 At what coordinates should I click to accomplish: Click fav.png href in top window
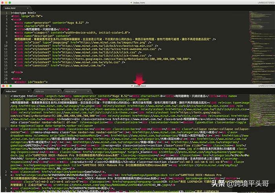coord(108,42)
